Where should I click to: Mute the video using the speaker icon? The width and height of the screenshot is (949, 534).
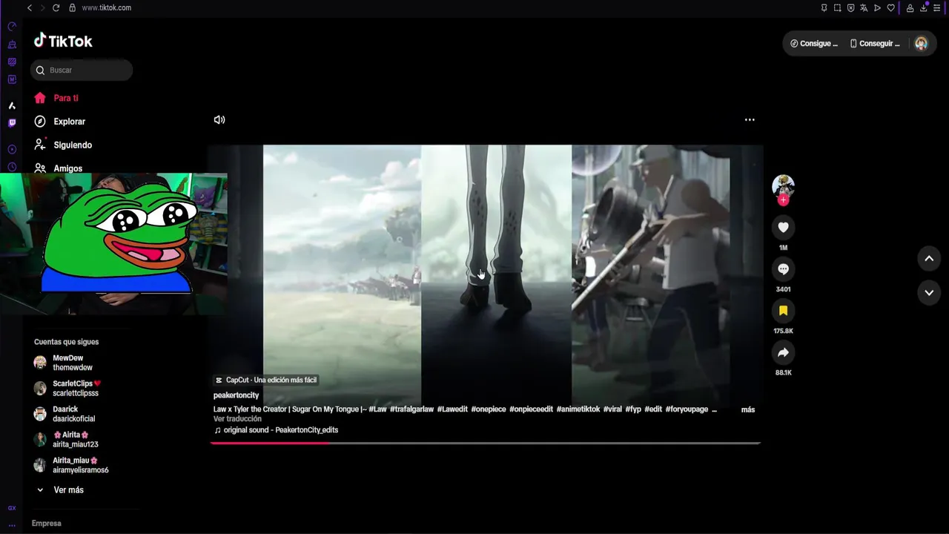click(219, 119)
